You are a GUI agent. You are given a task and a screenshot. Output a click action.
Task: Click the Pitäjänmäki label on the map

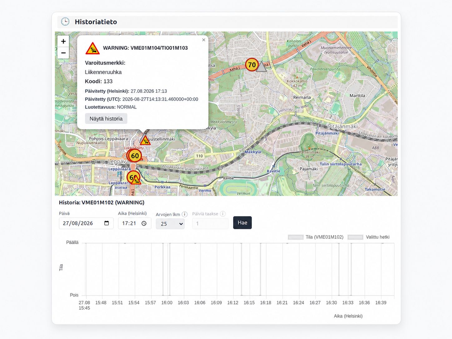[343, 126]
